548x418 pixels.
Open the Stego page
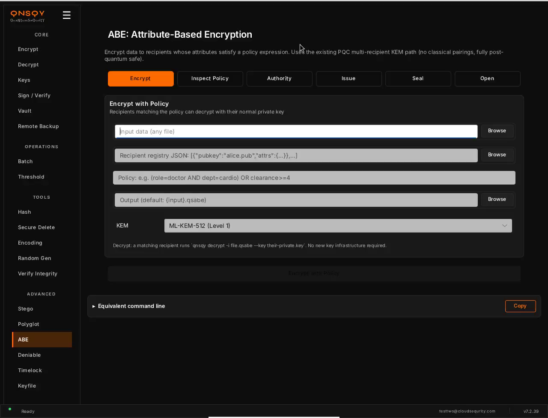point(42,309)
